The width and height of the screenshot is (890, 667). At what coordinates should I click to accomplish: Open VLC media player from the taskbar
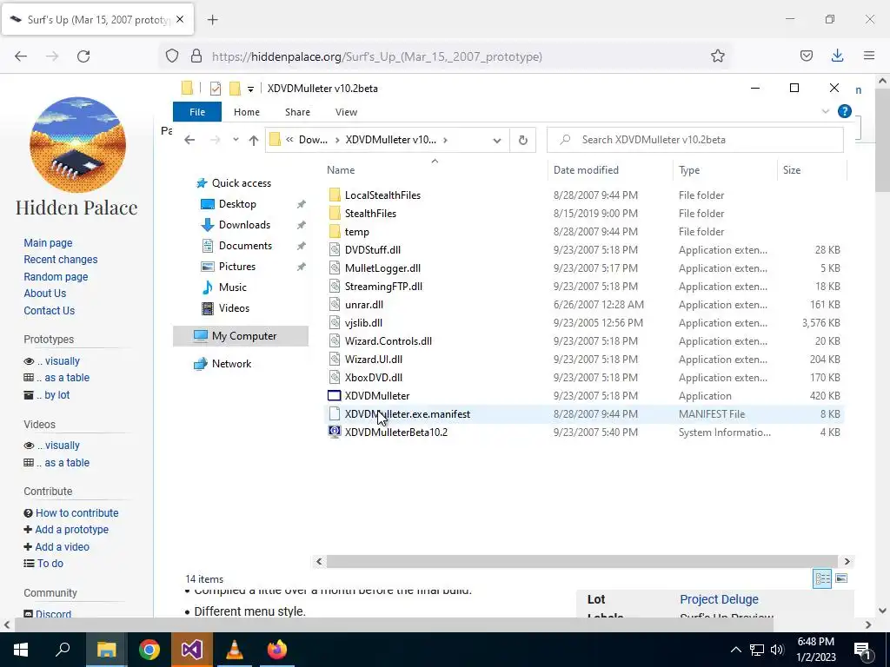pos(235,650)
